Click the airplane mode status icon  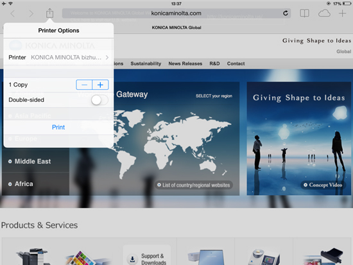[x=4, y=4]
